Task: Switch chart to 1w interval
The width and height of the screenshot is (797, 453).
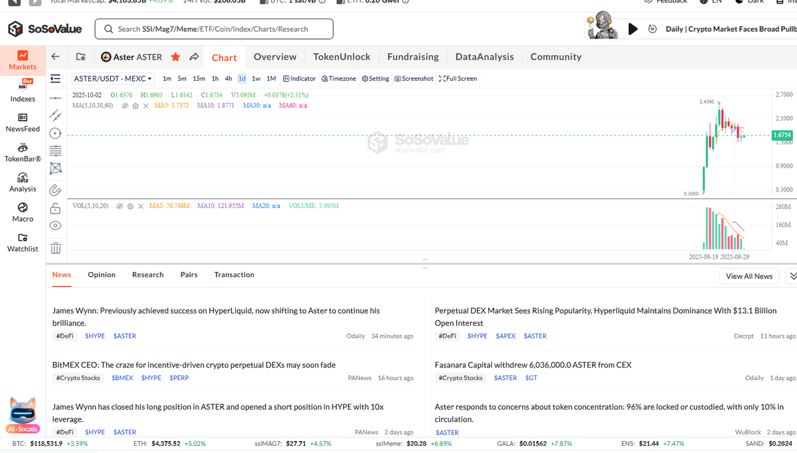Action: (x=256, y=78)
